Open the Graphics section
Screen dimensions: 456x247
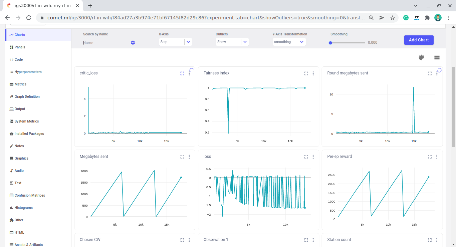[x=38, y=158]
